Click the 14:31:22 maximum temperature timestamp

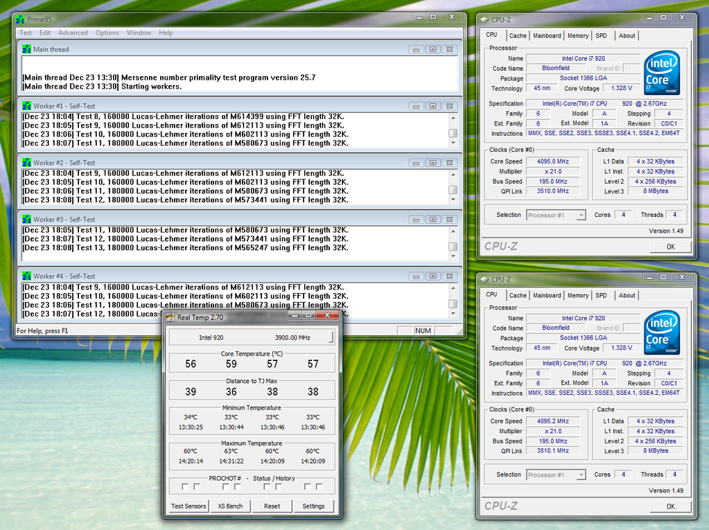[231, 461]
